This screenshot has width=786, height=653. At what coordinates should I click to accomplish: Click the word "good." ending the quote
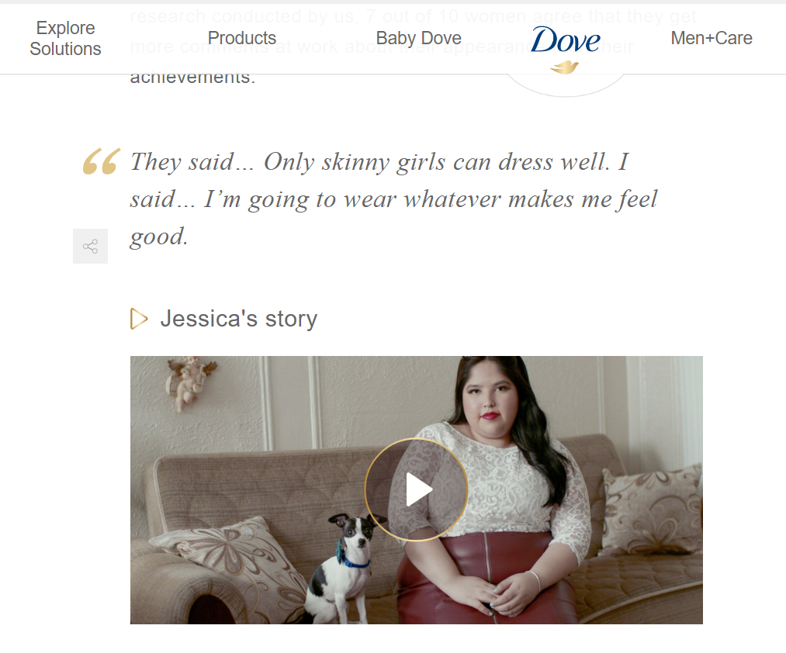click(x=159, y=237)
